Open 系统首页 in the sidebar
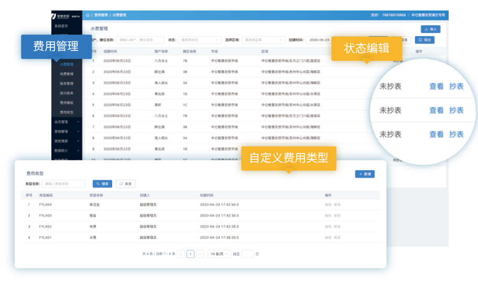This screenshot has width=478, height=285. coord(61,26)
